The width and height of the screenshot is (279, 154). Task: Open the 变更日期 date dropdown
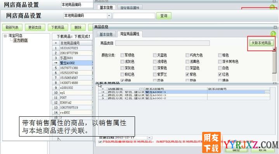tap(150, 138)
